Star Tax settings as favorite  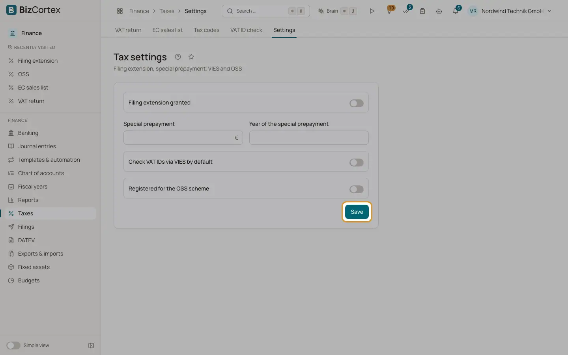191,57
